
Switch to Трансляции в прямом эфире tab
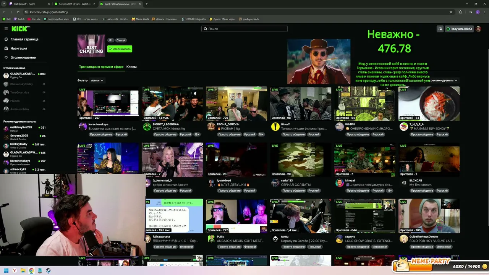(x=101, y=67)
